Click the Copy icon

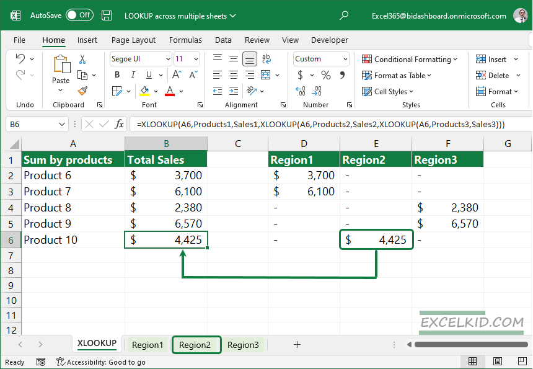[82, 75]
